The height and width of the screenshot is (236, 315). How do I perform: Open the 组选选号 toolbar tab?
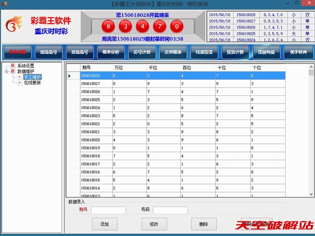(48, 52)
